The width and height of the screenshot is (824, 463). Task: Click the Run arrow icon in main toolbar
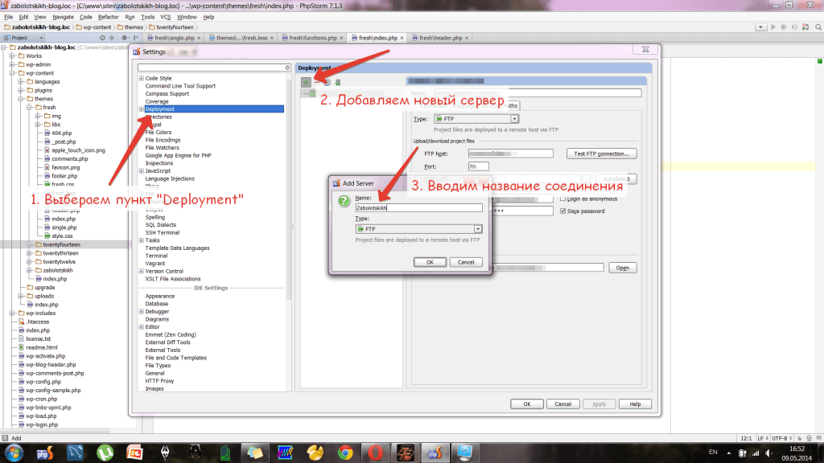coord(773,27)
